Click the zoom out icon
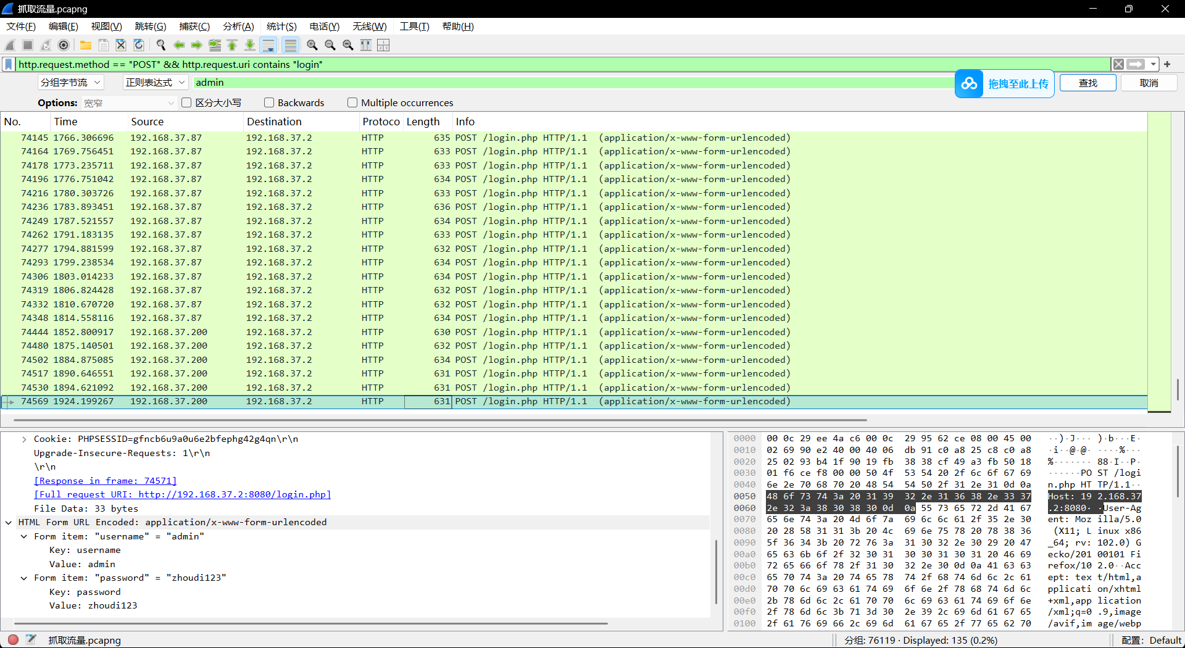 click(330, 45)
